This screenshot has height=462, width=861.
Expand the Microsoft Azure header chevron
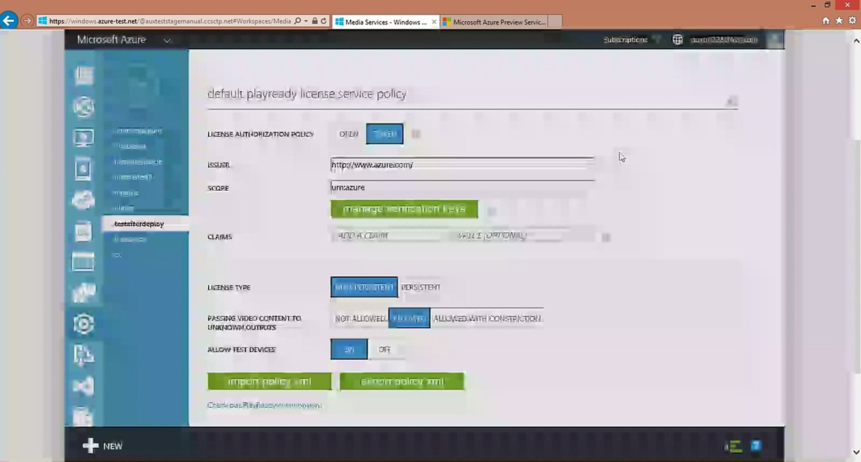167,41
